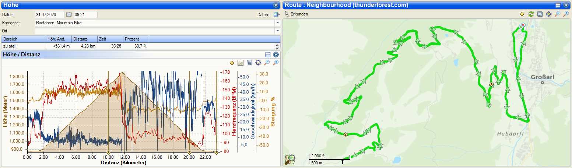The image size is (572, 168).
Task: Save the route map image
Action: click(x=540, y=14)
